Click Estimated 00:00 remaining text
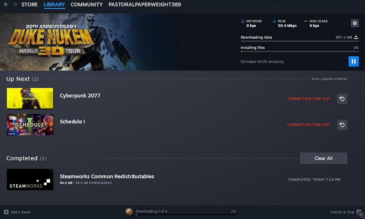The width and height of the screenshot is (365, 219). tap(262, 62)
